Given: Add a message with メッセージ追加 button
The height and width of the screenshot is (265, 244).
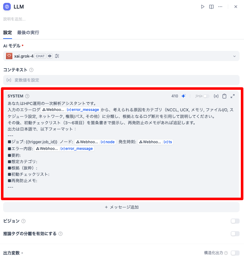Looking at the screenshot, I should [121, 207].
